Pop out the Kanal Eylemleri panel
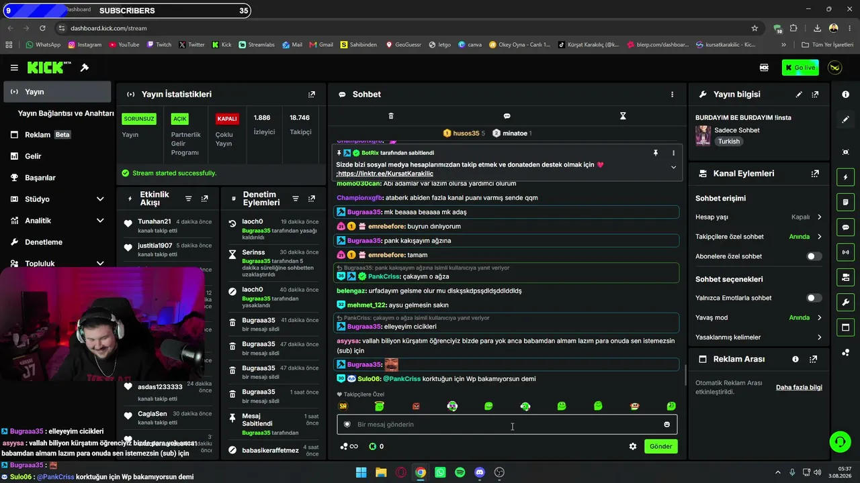This screenshot has height=483, width=860. pos(815,174)
